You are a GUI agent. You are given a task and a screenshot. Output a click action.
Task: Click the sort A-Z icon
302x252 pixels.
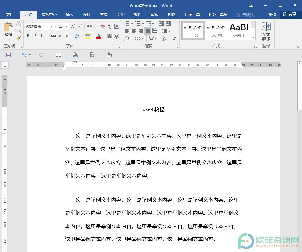click(x=165, y=38)
